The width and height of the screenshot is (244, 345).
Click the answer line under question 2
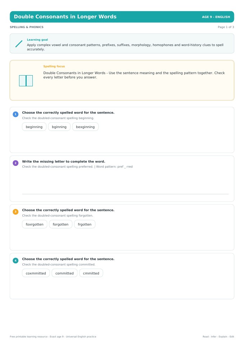click(125, 194)
